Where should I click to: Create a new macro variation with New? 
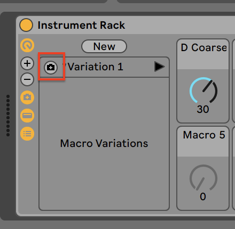pyautogui.click(x=104, y=46)
